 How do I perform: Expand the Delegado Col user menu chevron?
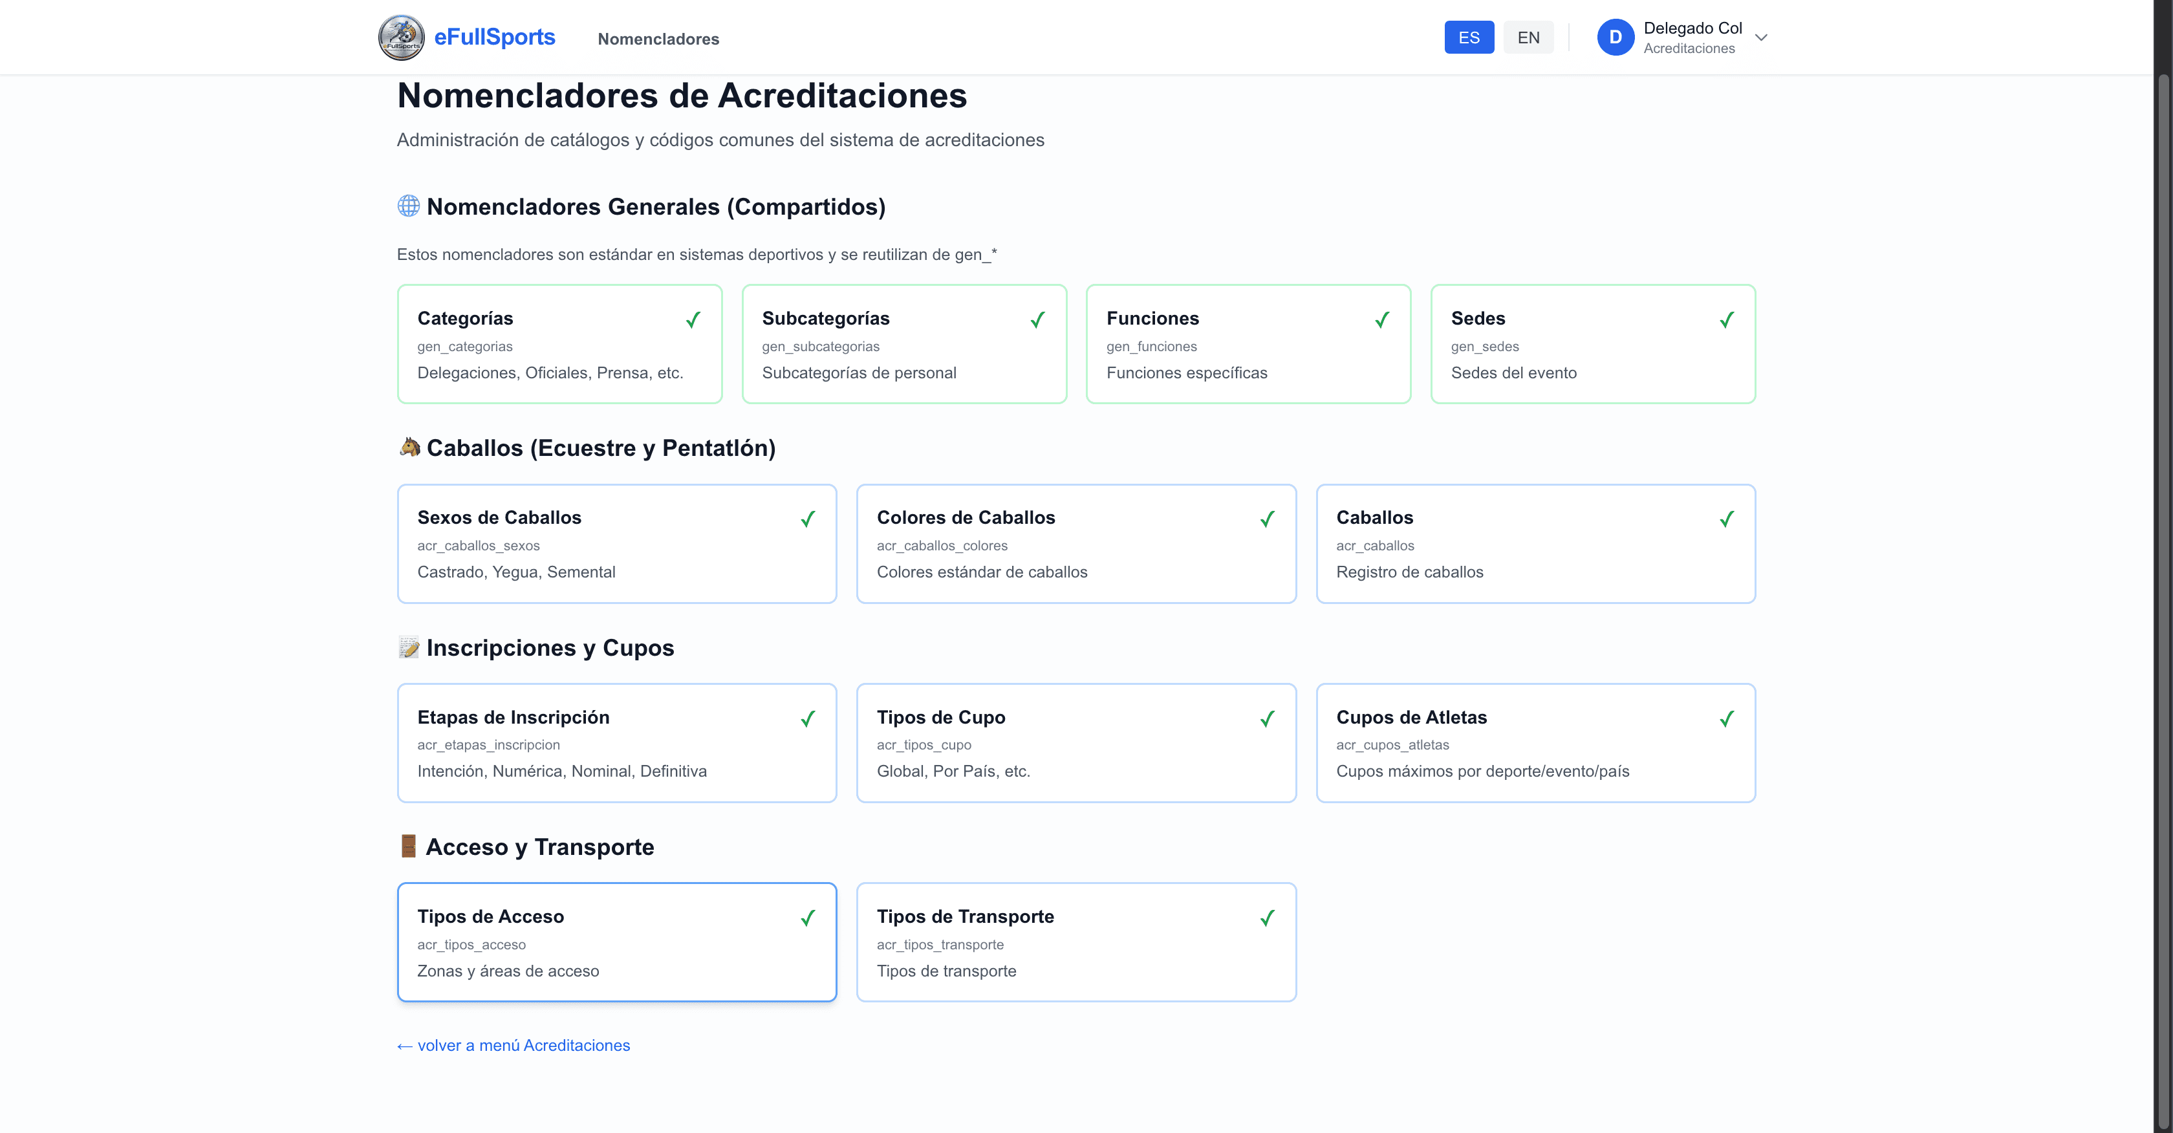tap(1761, 37)
